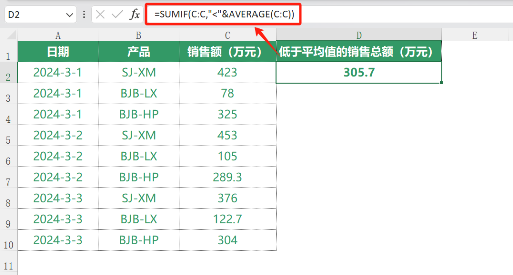Screen dimensions: 513x275
Task: Click the Enter checkmark formula bar icon
Action: click(x=117, y=14)
